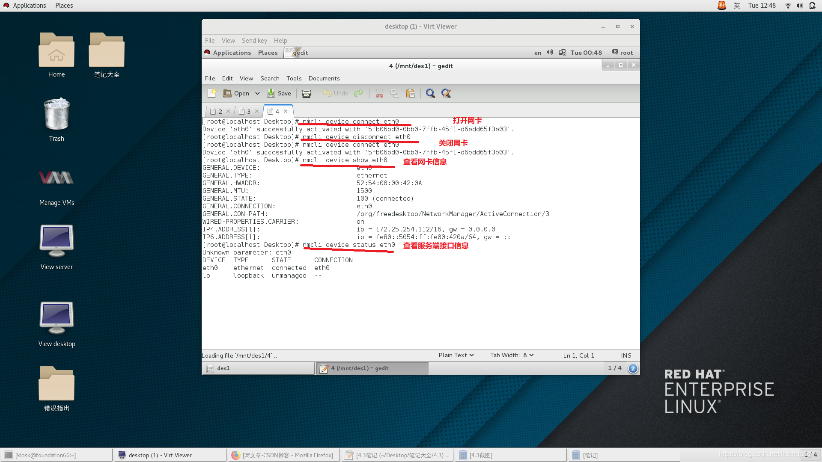Open Virt Viewer File menu
Image resolution: width=822 pixels, height=462 pixels.
pyautogui.click(x=210, y=41)
